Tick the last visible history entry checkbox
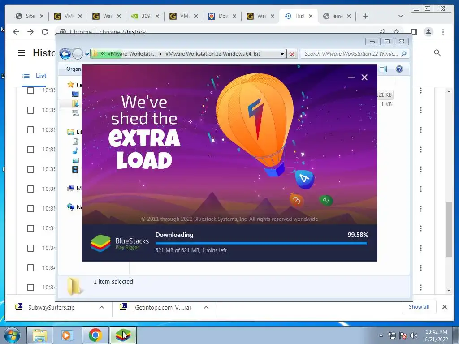This screenshot has width=459, height=344. point(30,288)
